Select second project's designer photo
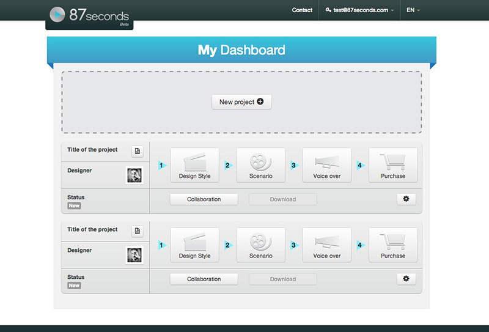 point(134,255)
